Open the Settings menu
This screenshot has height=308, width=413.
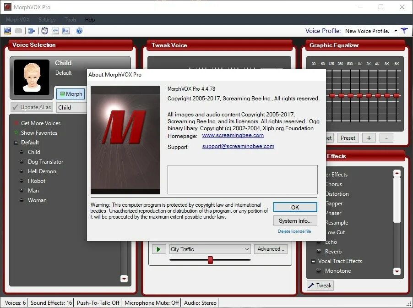pyautogui.click(x=47, y=20)
